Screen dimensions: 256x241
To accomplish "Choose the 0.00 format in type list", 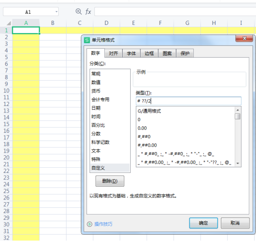I will click(186, 128).
